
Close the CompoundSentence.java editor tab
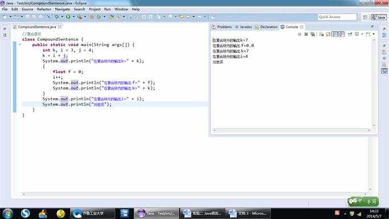coord(60,27)
